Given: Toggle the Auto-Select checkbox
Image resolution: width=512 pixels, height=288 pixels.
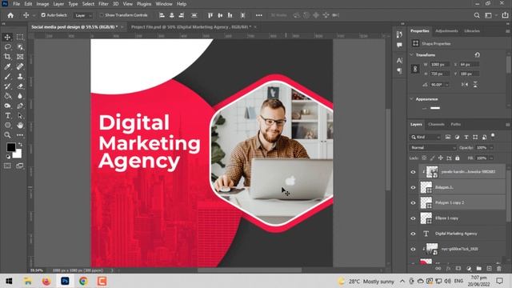Looking at the screenshot, I should (x=43, y=15).
